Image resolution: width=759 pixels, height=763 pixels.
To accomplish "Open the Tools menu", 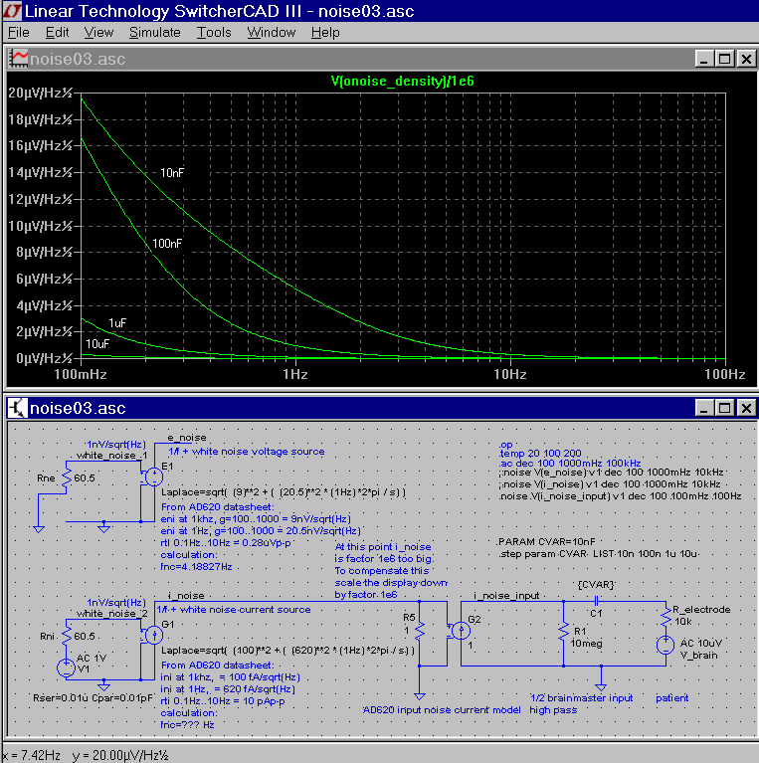I will pyautogui.click(x=213, y=32).
